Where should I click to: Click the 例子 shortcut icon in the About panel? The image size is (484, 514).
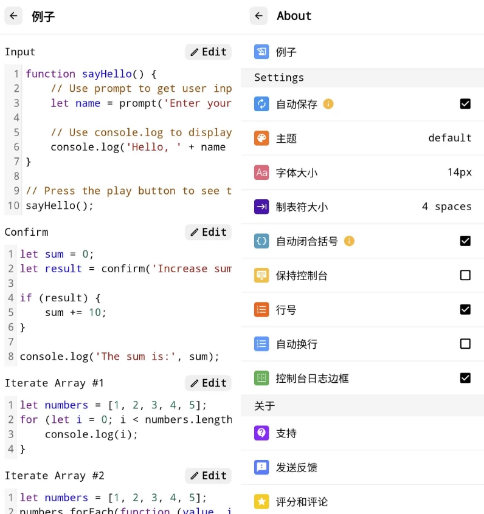coord(262,52)
